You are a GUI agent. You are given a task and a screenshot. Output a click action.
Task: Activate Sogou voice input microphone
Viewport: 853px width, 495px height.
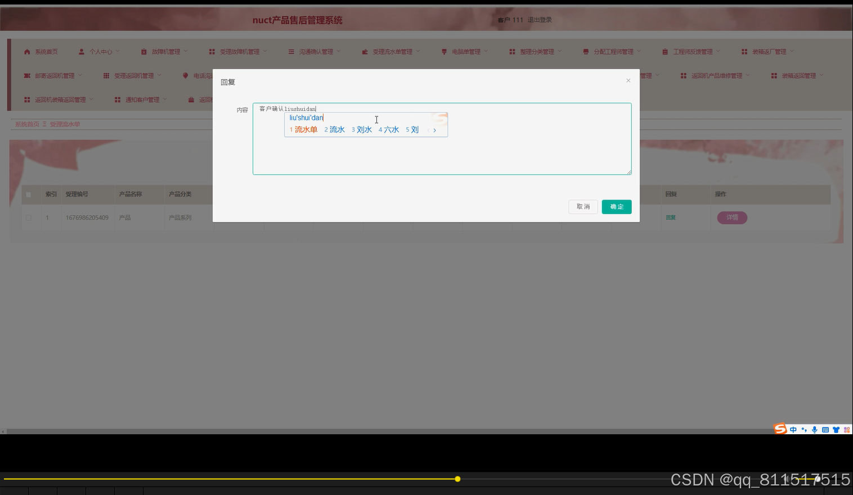pyautogui.click(x=814, y=429)
